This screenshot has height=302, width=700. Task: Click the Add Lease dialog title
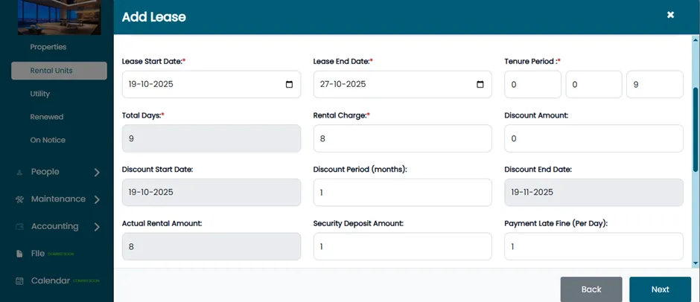click(154, 17)
